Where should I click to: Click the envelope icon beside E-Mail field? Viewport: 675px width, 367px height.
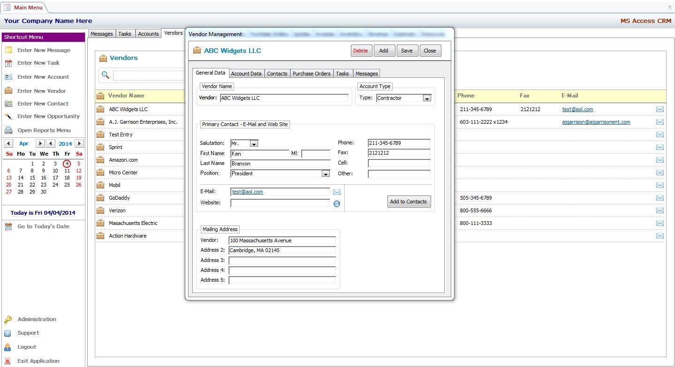tap(336, 192)
